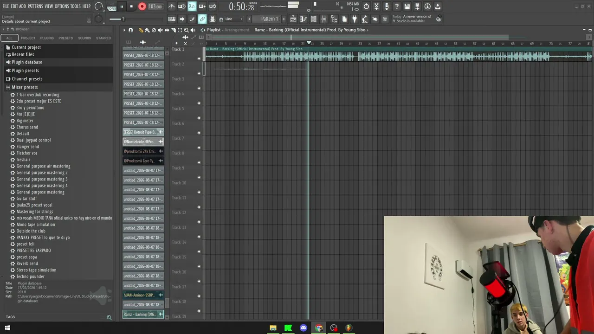
Task: Open the OPTIONS menu
Action: 62,6
